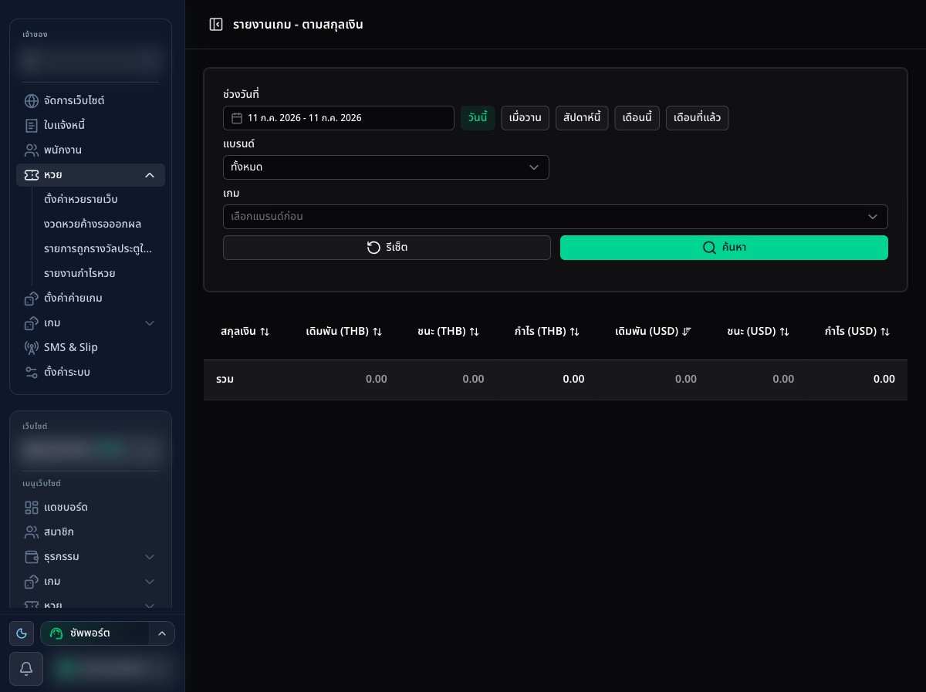Open the แบรนด์ dropdown showing ทั้งหมด
The image size is (926, 692).
(386, 167)
